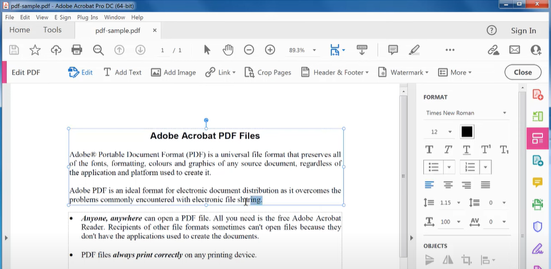
Task: Open Help question mark icon
Action: tap(491, 30)
